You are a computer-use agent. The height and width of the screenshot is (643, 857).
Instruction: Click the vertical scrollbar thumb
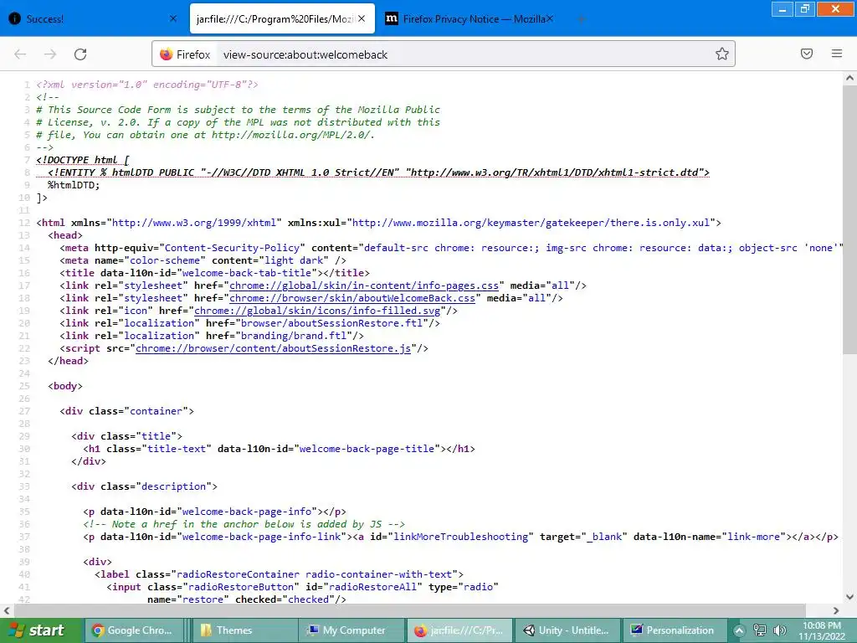point(850,219)
